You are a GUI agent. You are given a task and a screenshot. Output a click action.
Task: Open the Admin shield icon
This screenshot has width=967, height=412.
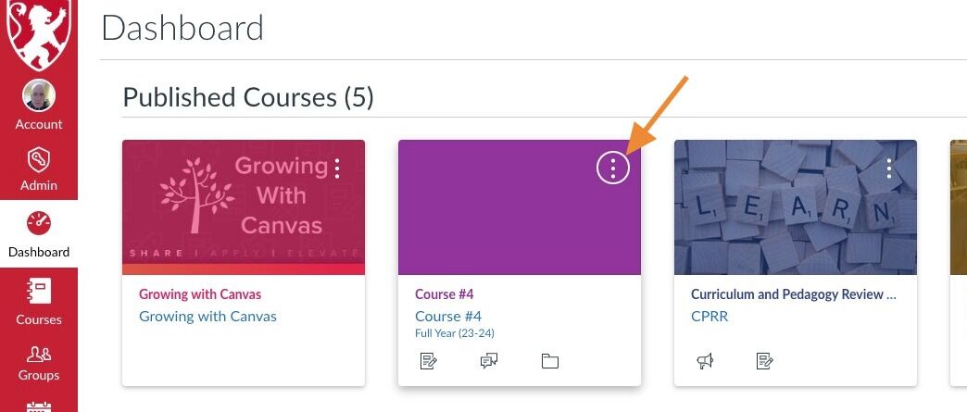[39, 160]
